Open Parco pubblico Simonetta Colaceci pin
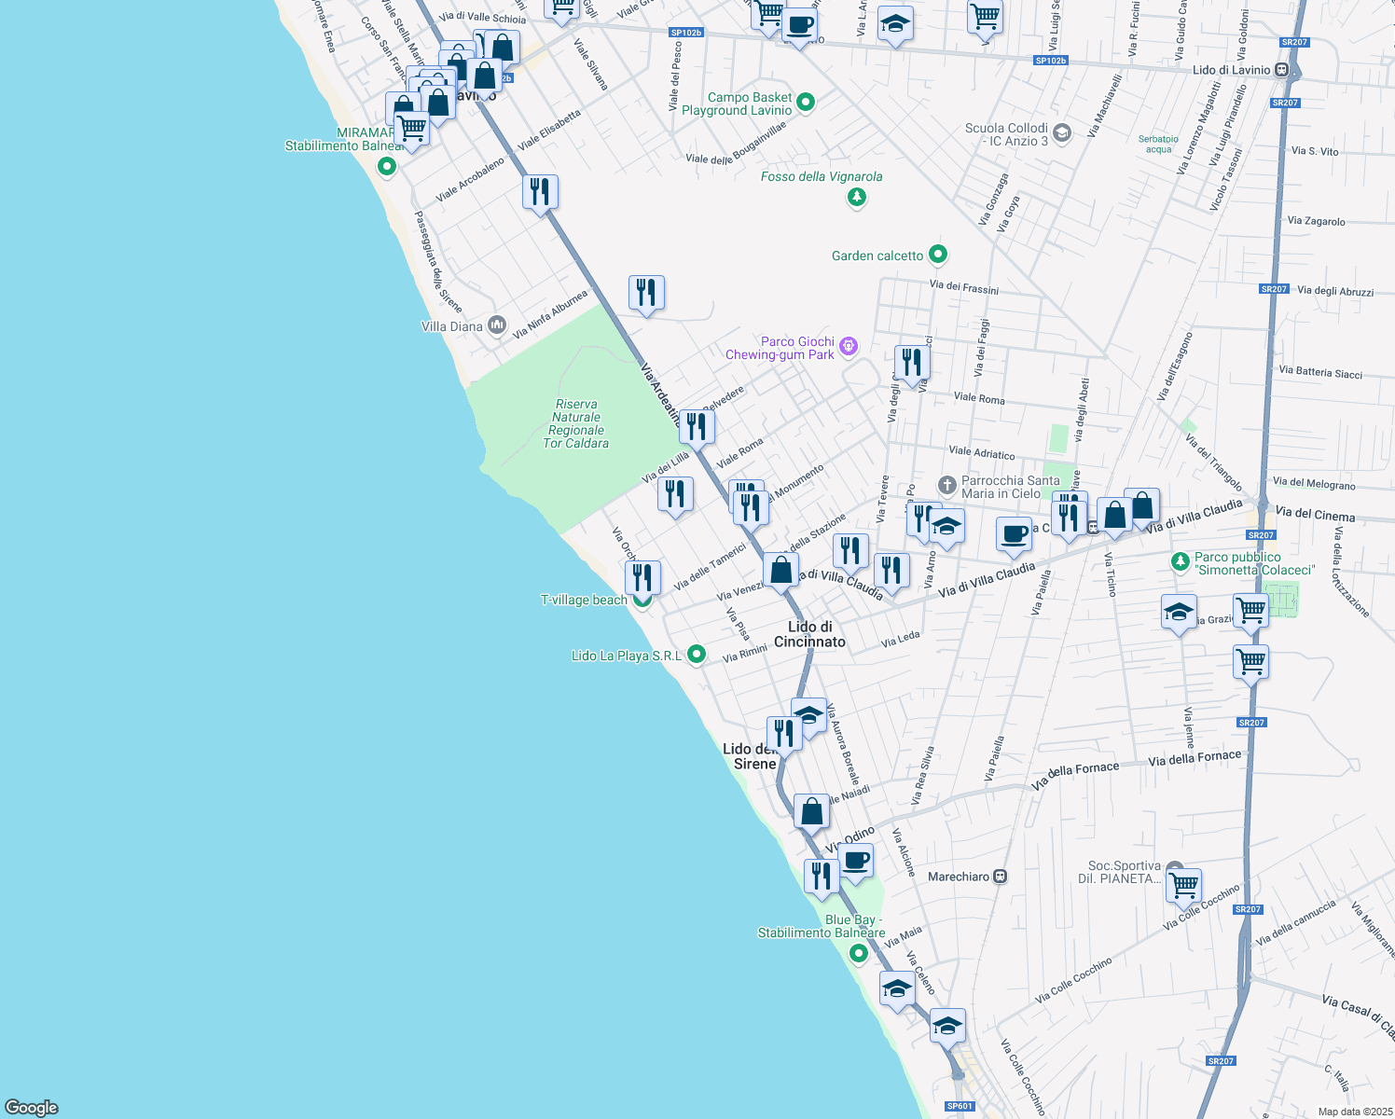 (1181, 562)
